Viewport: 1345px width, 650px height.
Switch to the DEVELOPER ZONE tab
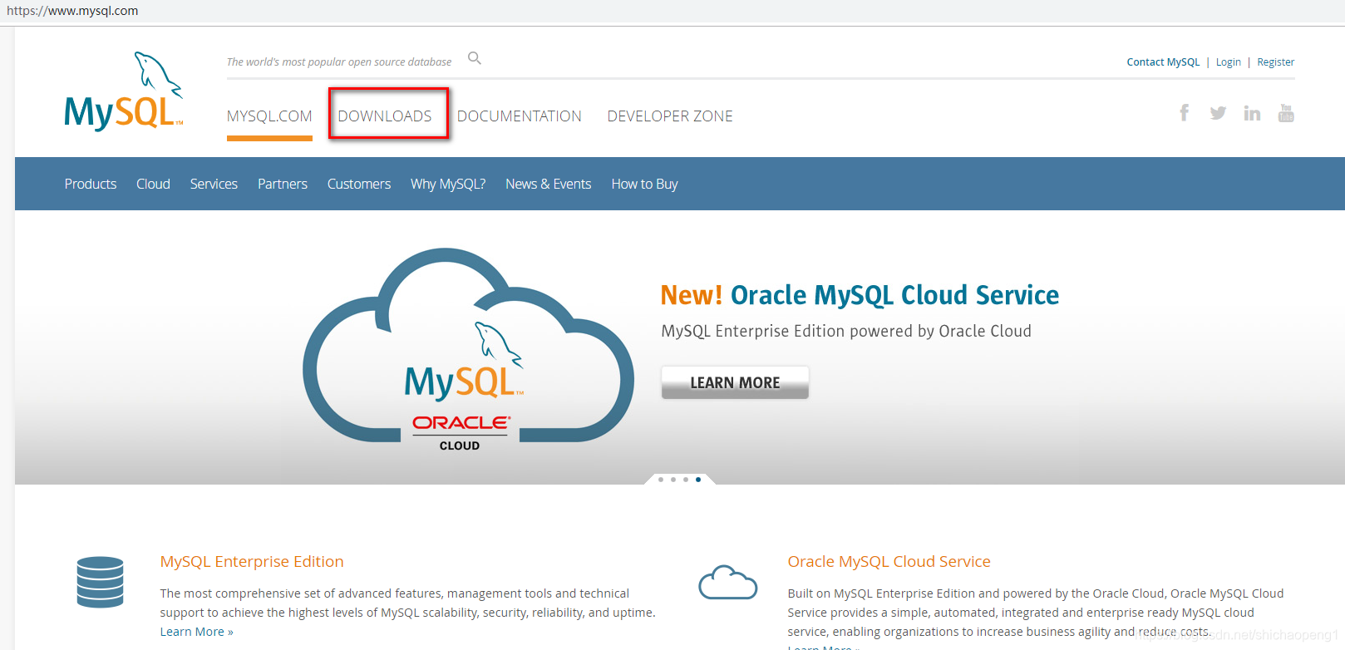click(x=670, y=116)
